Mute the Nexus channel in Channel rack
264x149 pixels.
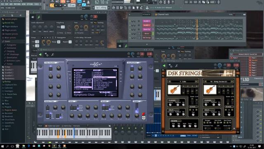130,34
